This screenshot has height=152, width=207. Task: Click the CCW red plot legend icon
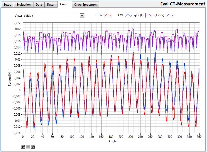(x=108, y=15)
